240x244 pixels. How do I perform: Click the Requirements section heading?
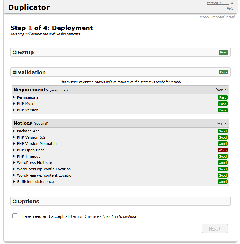tap(31, 90)
